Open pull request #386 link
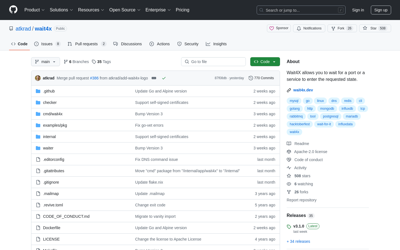400x250 pixels. coord(94,78)
